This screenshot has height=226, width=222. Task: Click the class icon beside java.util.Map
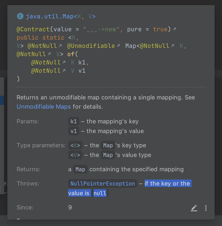tap(20, 16)
